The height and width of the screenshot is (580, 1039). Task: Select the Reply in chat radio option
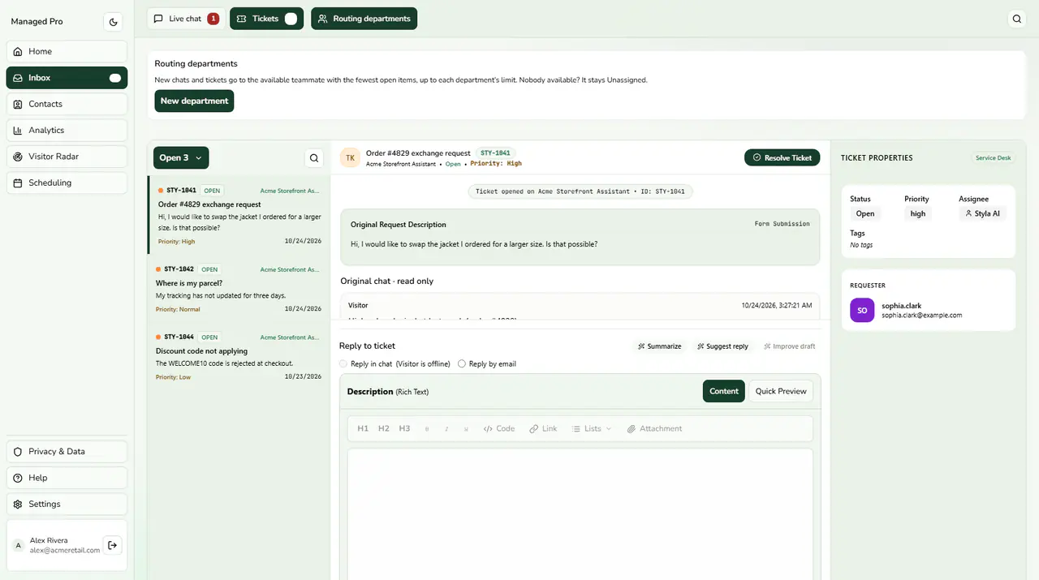click(x=343, y=364)
